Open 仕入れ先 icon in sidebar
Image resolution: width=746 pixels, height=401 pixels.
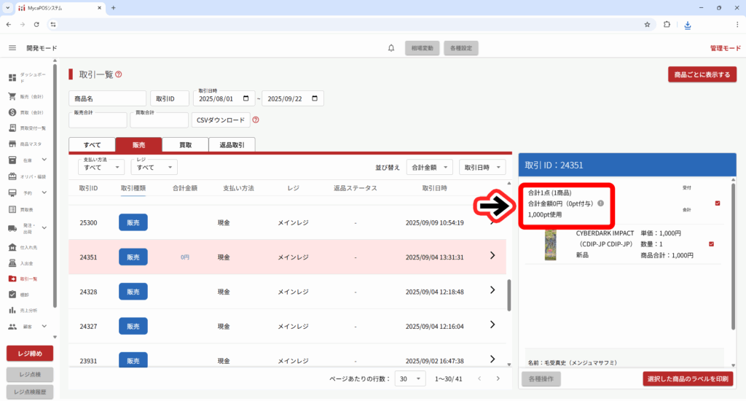pyautogui.click(x=12, y=247)
